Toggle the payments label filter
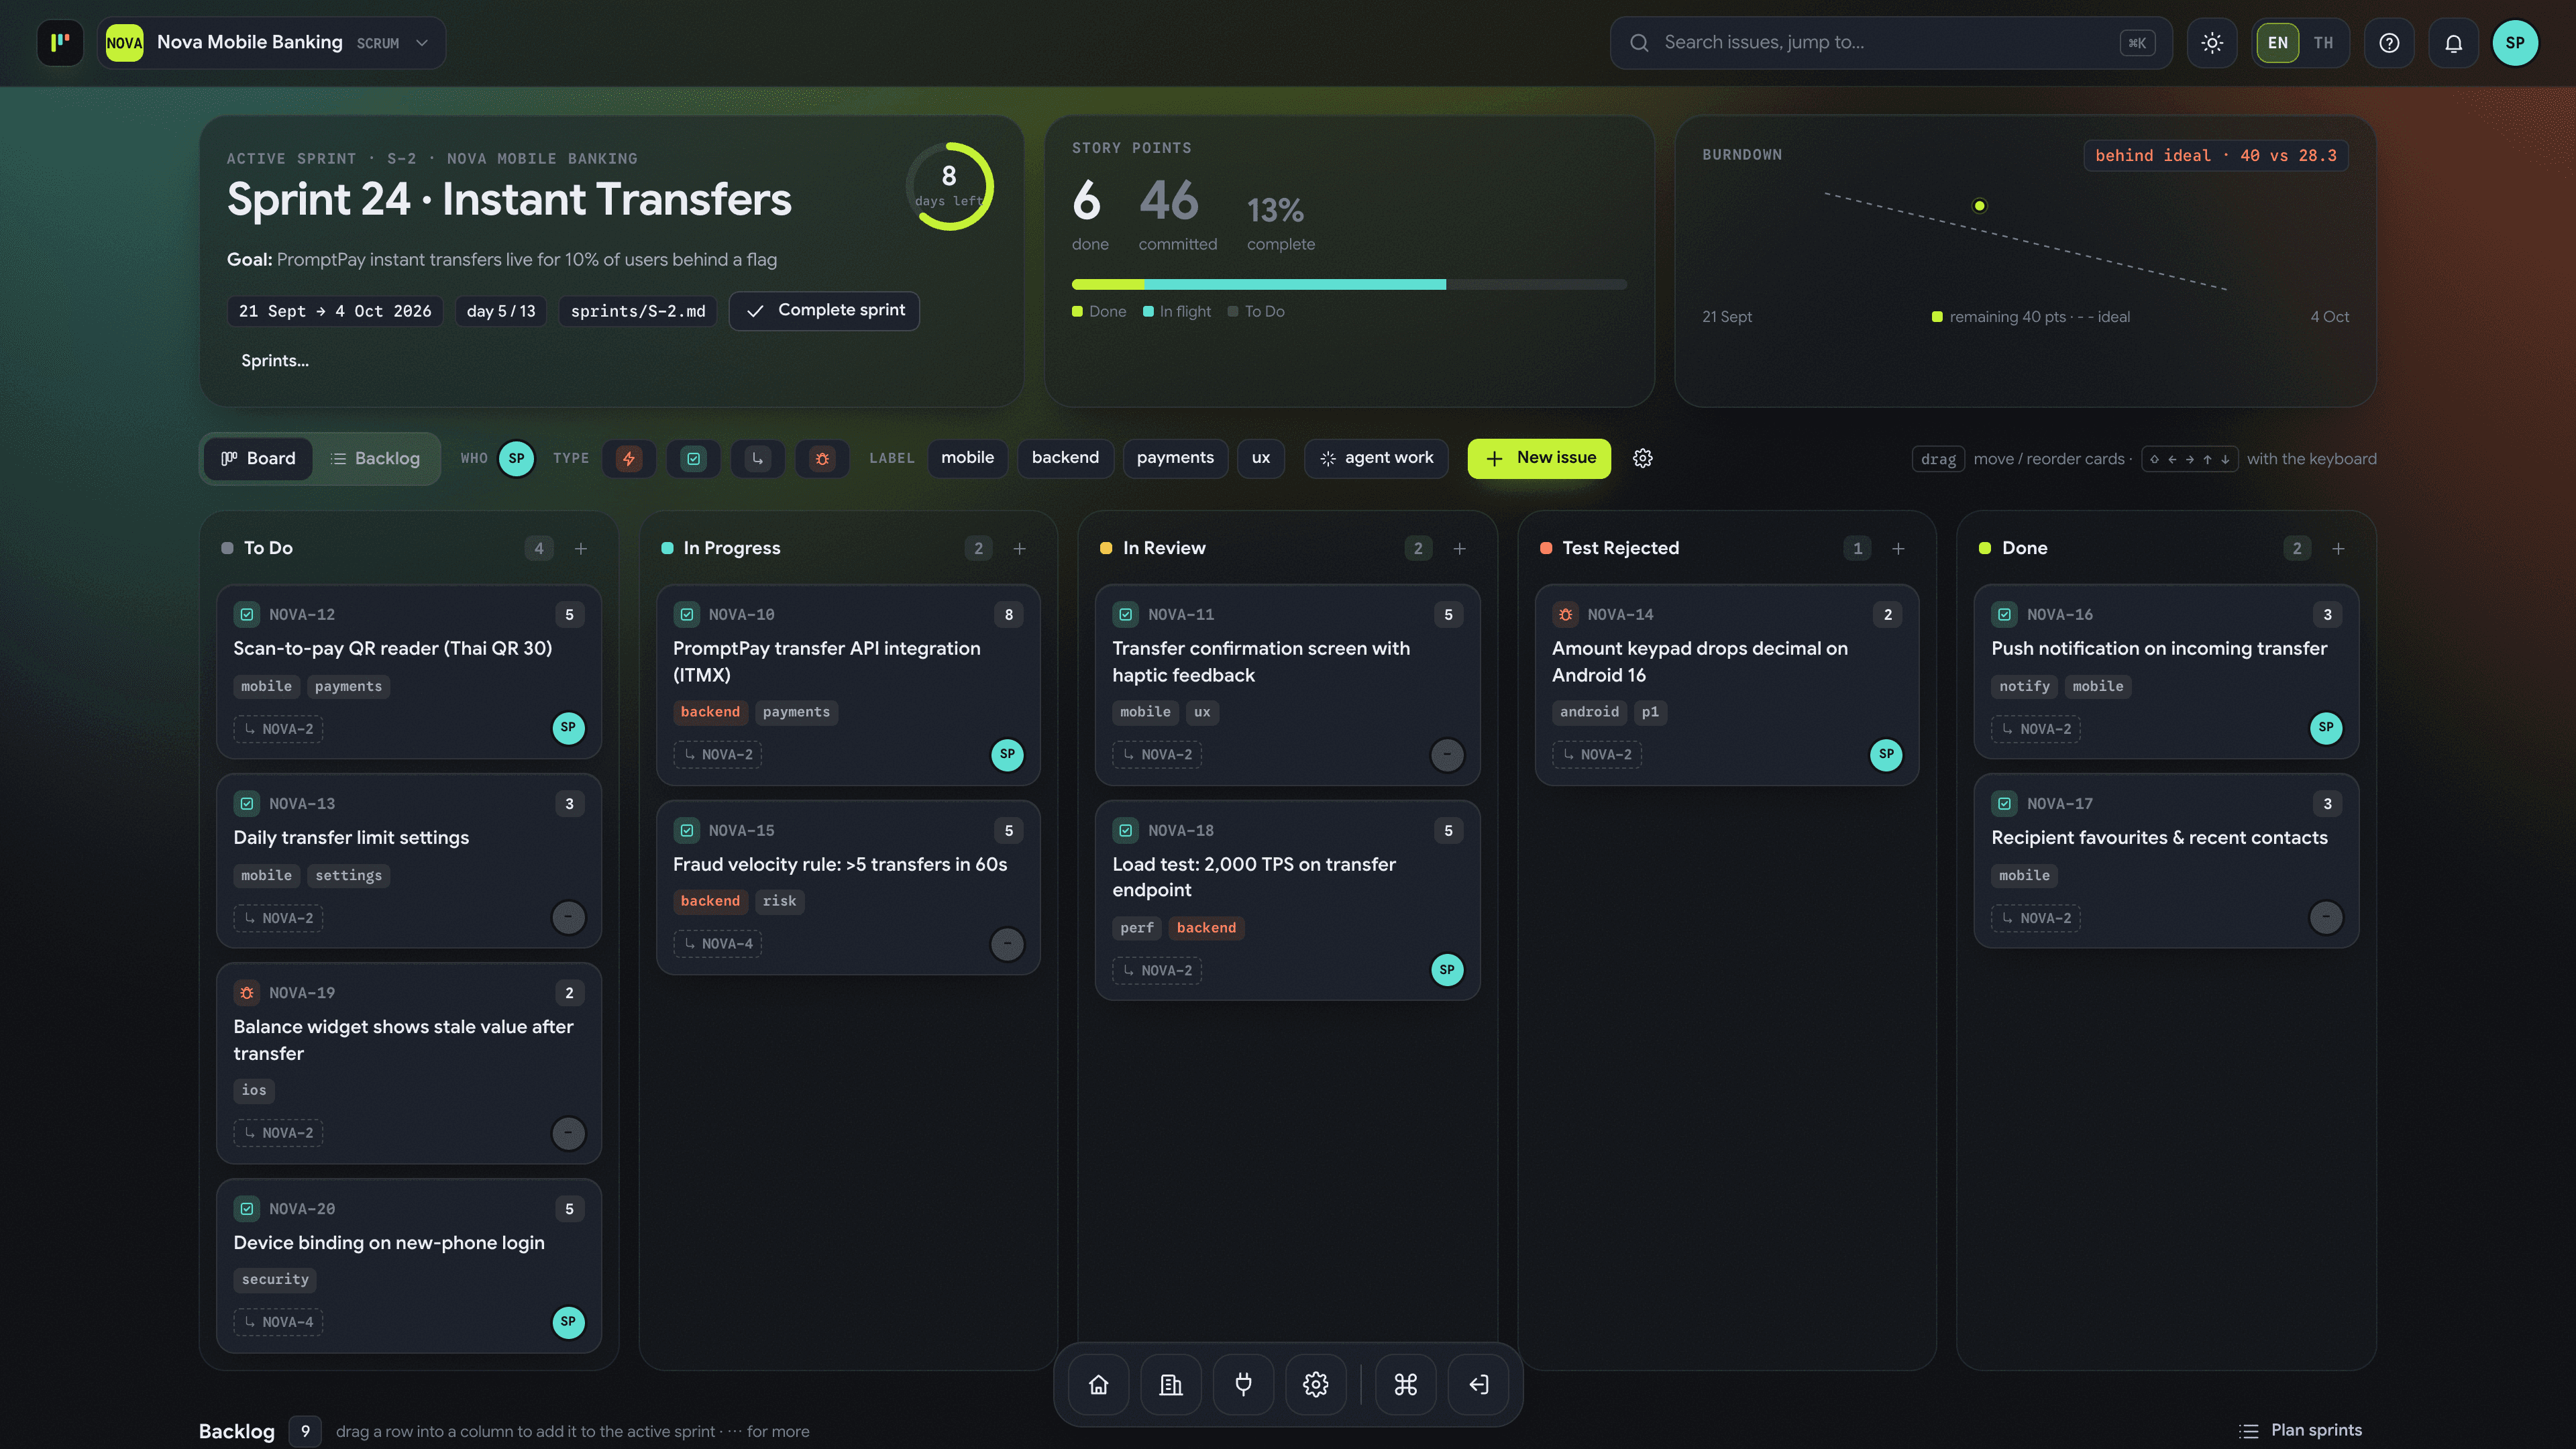2576x1449 pixels. 1175,458
